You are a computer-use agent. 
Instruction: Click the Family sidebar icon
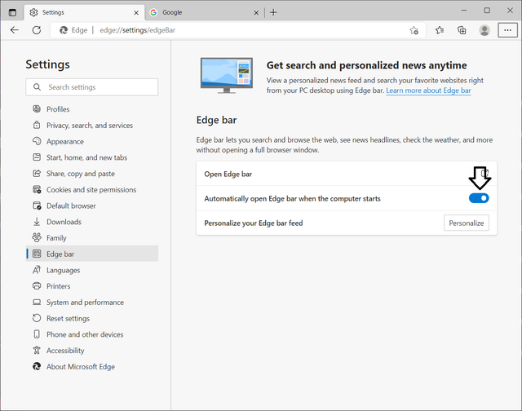[x=37, y=237]
